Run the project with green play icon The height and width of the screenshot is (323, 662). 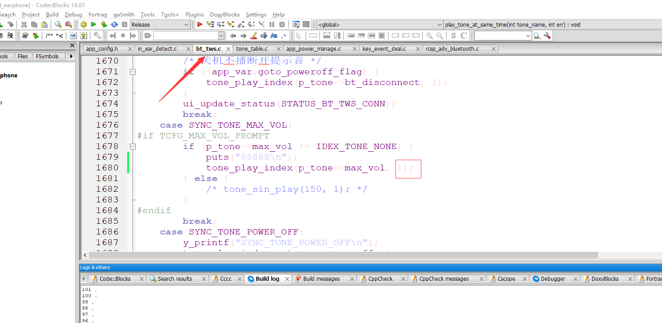point(93,24)
